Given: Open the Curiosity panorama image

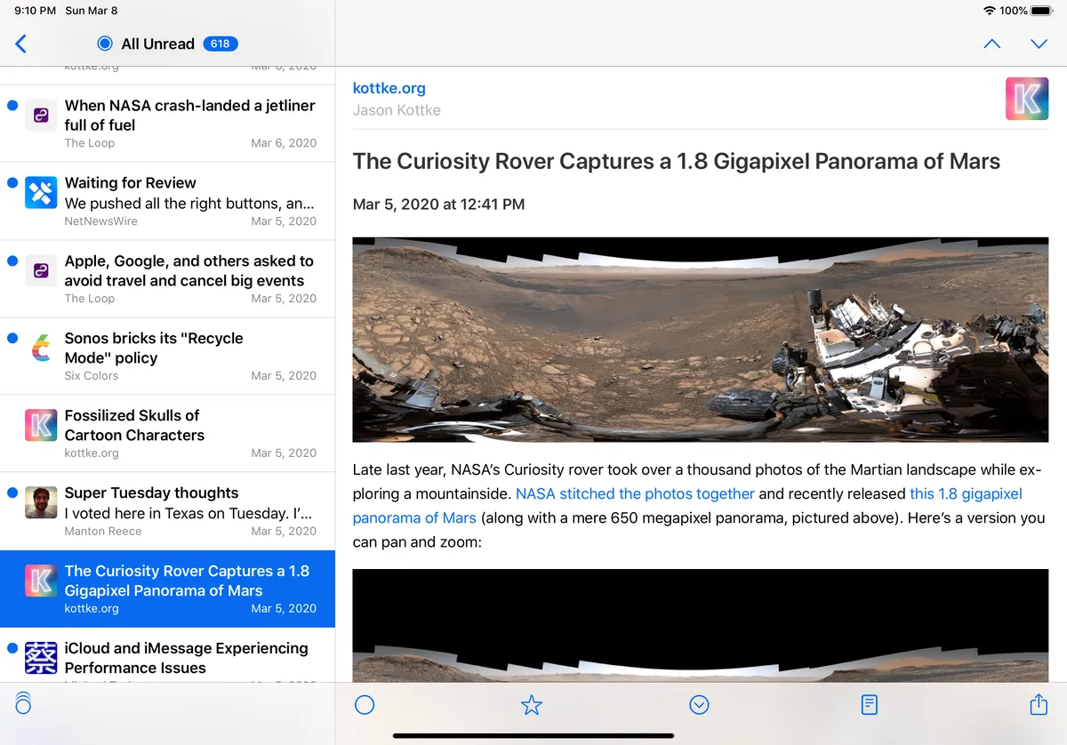Looking at the screenshot, I should 701,340.
